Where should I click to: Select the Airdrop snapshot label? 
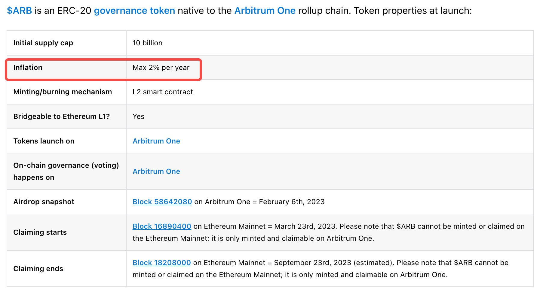(44, 202)
